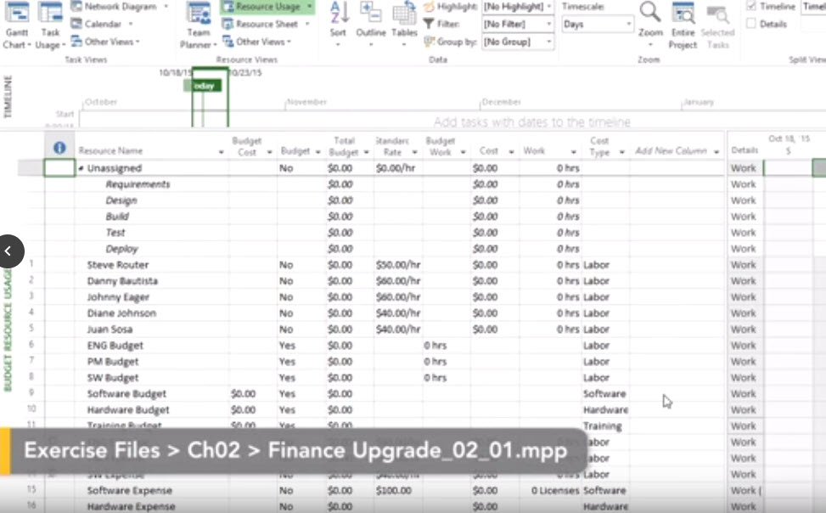Open the Timescale Days dropdown
The height and width of the screenshot is (513, 826).
tap(628, 24)
